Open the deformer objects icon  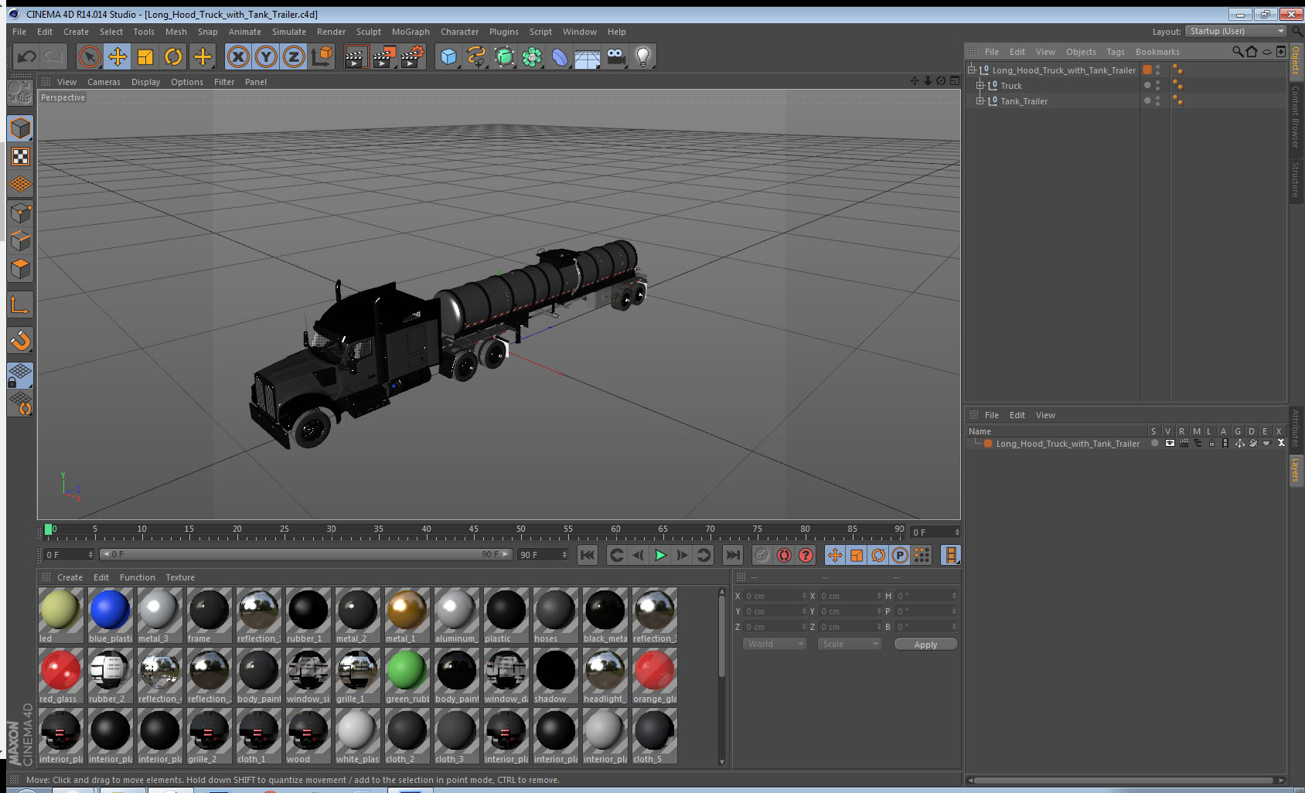pos(560,56)
